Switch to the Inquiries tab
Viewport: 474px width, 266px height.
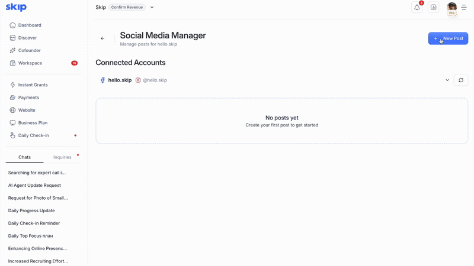[62, 157]
